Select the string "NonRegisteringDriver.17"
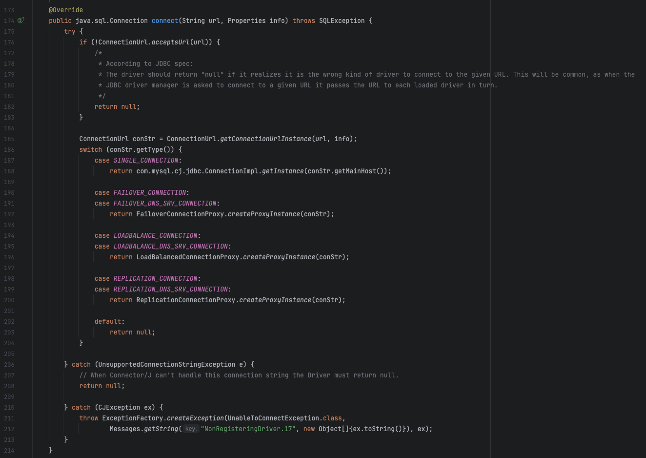The height and width of the screenshot is (458, 646). click(x=248, y=429)
